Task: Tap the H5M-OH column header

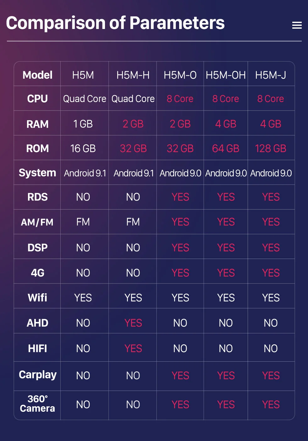Action: point(226,75)
